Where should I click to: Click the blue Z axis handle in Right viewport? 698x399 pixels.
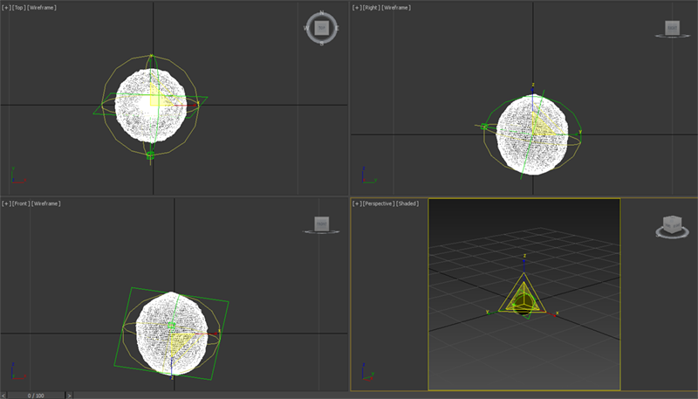[x=532, y=87]
